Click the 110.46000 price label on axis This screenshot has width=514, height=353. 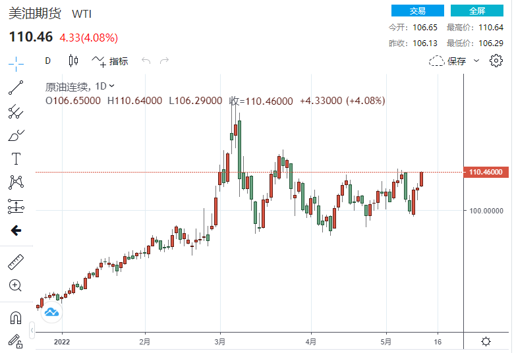click(486, 173)
